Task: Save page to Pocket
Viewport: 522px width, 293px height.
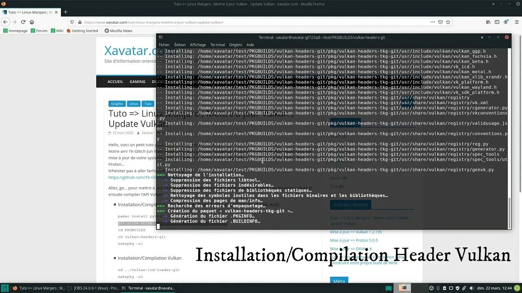Action: [440, 22]
